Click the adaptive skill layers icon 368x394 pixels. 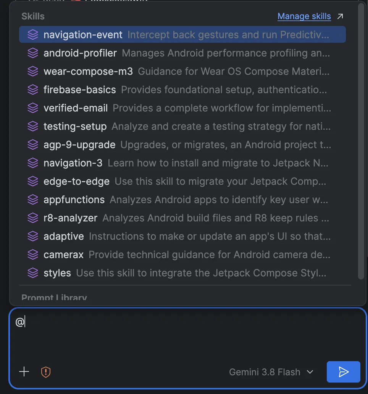[33, 236]
